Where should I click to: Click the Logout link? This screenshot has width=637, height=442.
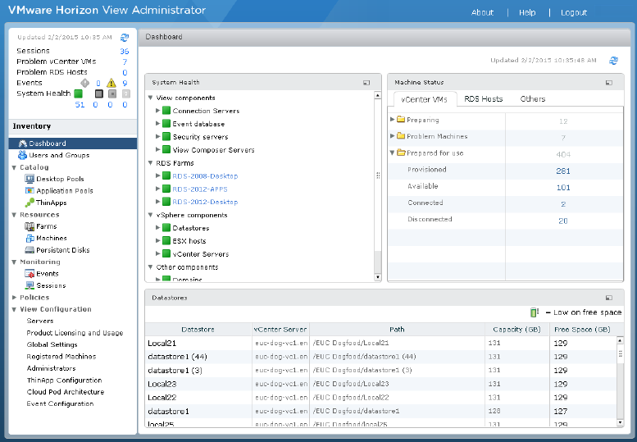pos(573,12)
